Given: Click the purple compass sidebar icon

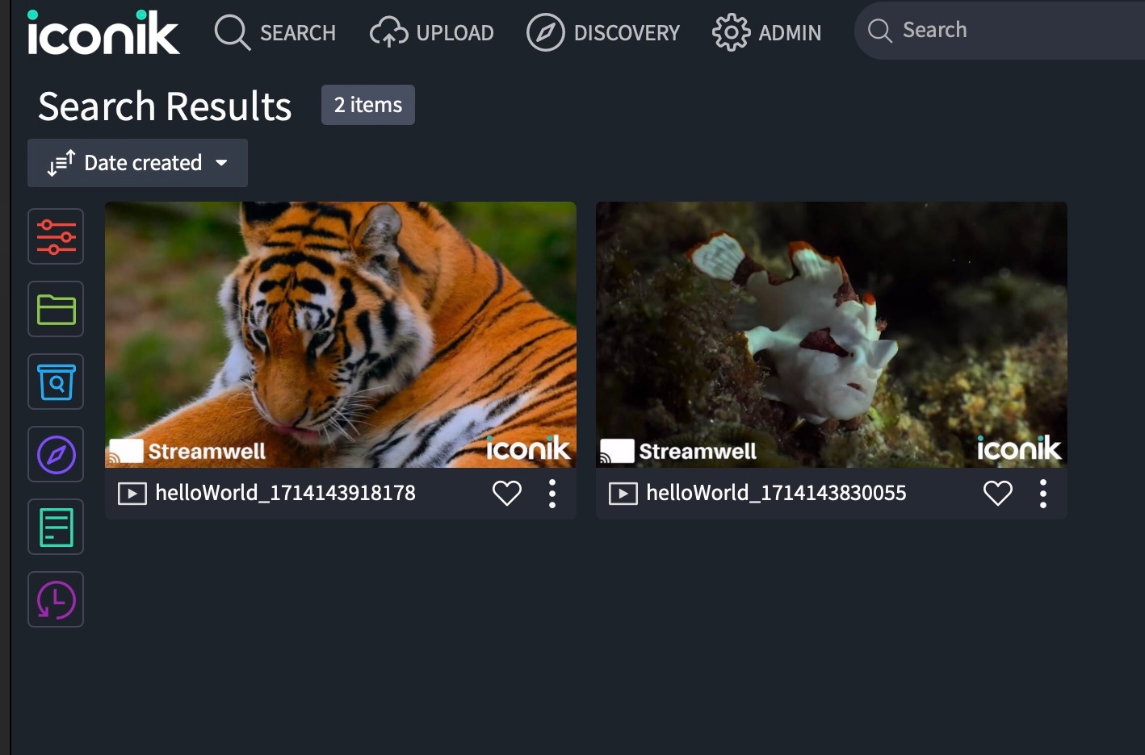Looking at the screenshot, I should [56, 454].
